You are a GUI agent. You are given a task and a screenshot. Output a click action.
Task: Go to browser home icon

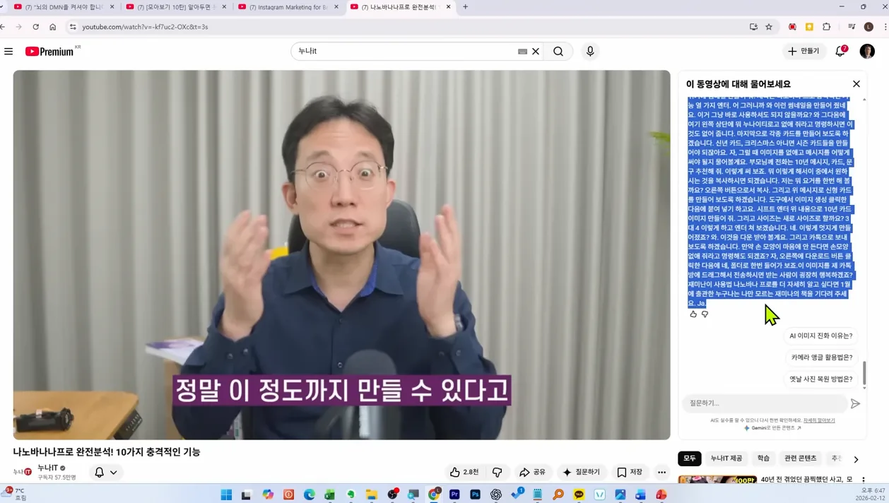pos(52,27)
